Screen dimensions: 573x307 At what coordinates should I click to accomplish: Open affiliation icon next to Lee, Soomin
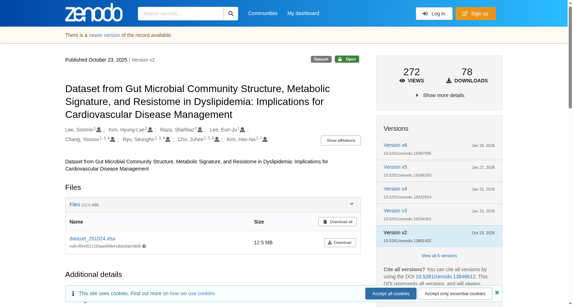[99, 130]
